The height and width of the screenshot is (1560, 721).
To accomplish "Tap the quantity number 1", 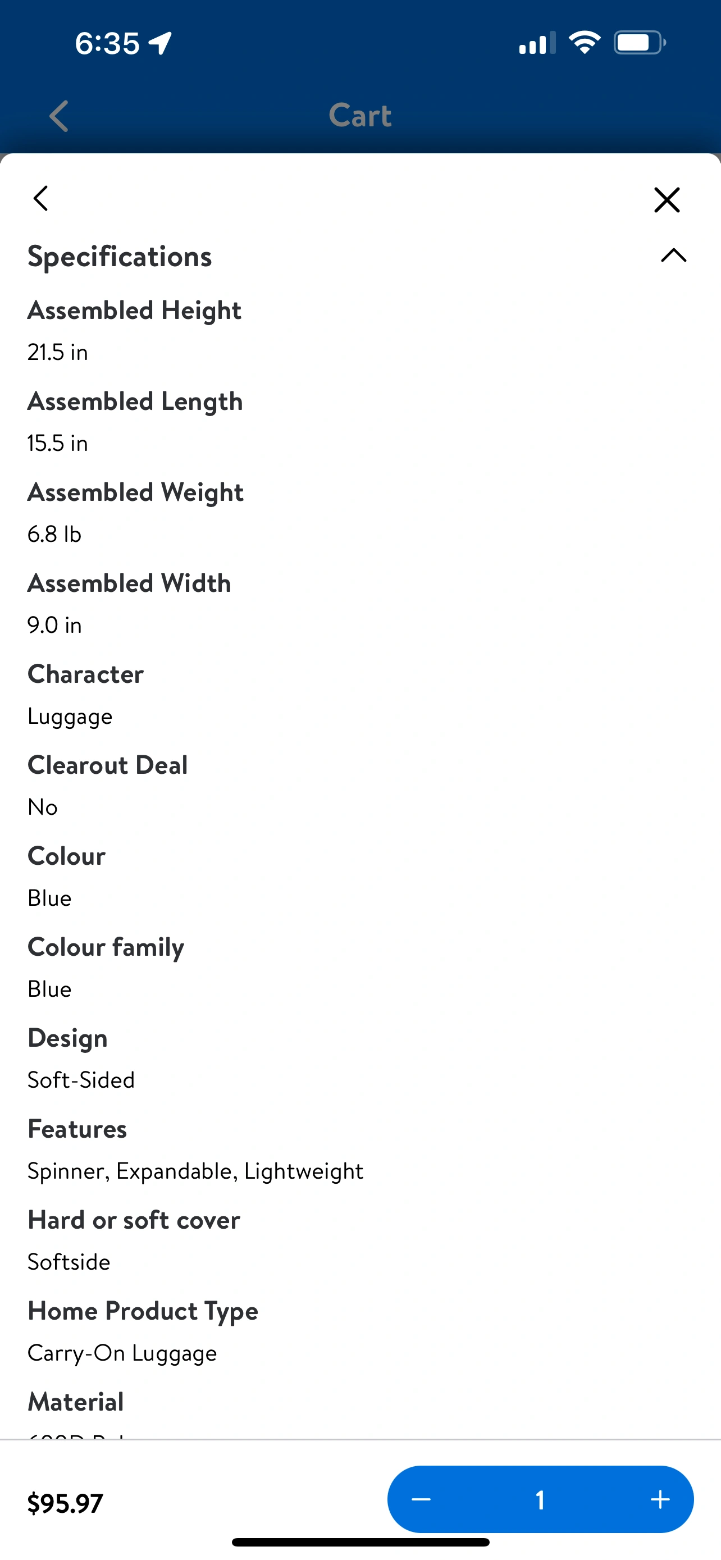I will [540, 1499].
